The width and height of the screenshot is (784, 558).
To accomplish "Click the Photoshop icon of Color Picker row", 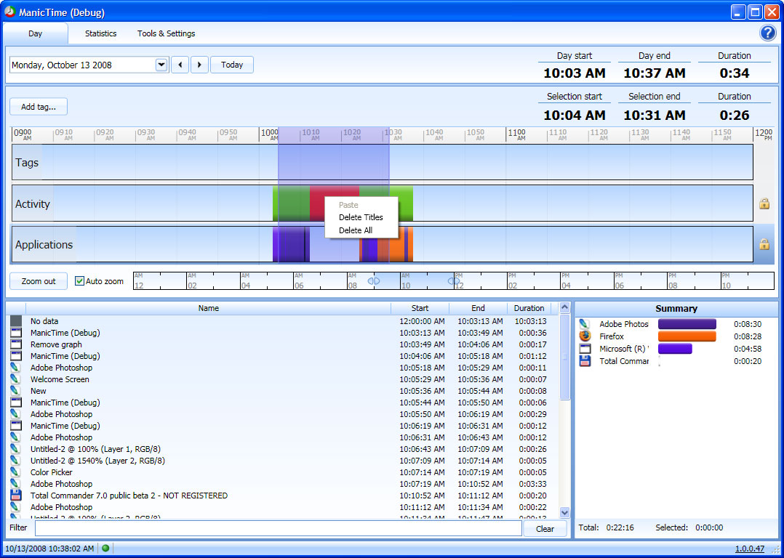I will [16, 472].
